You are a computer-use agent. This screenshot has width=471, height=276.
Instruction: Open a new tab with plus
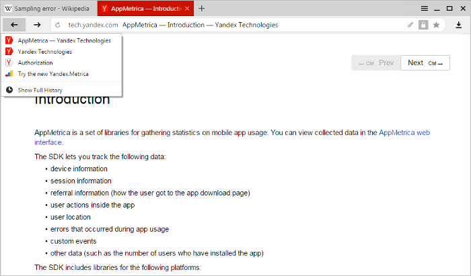tap(202, 8)
